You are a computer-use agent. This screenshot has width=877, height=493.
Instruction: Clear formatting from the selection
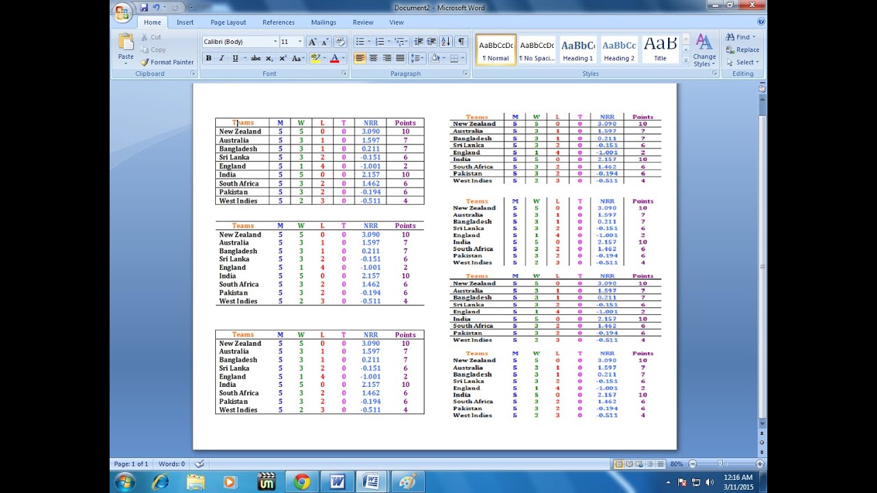point(341,42)
